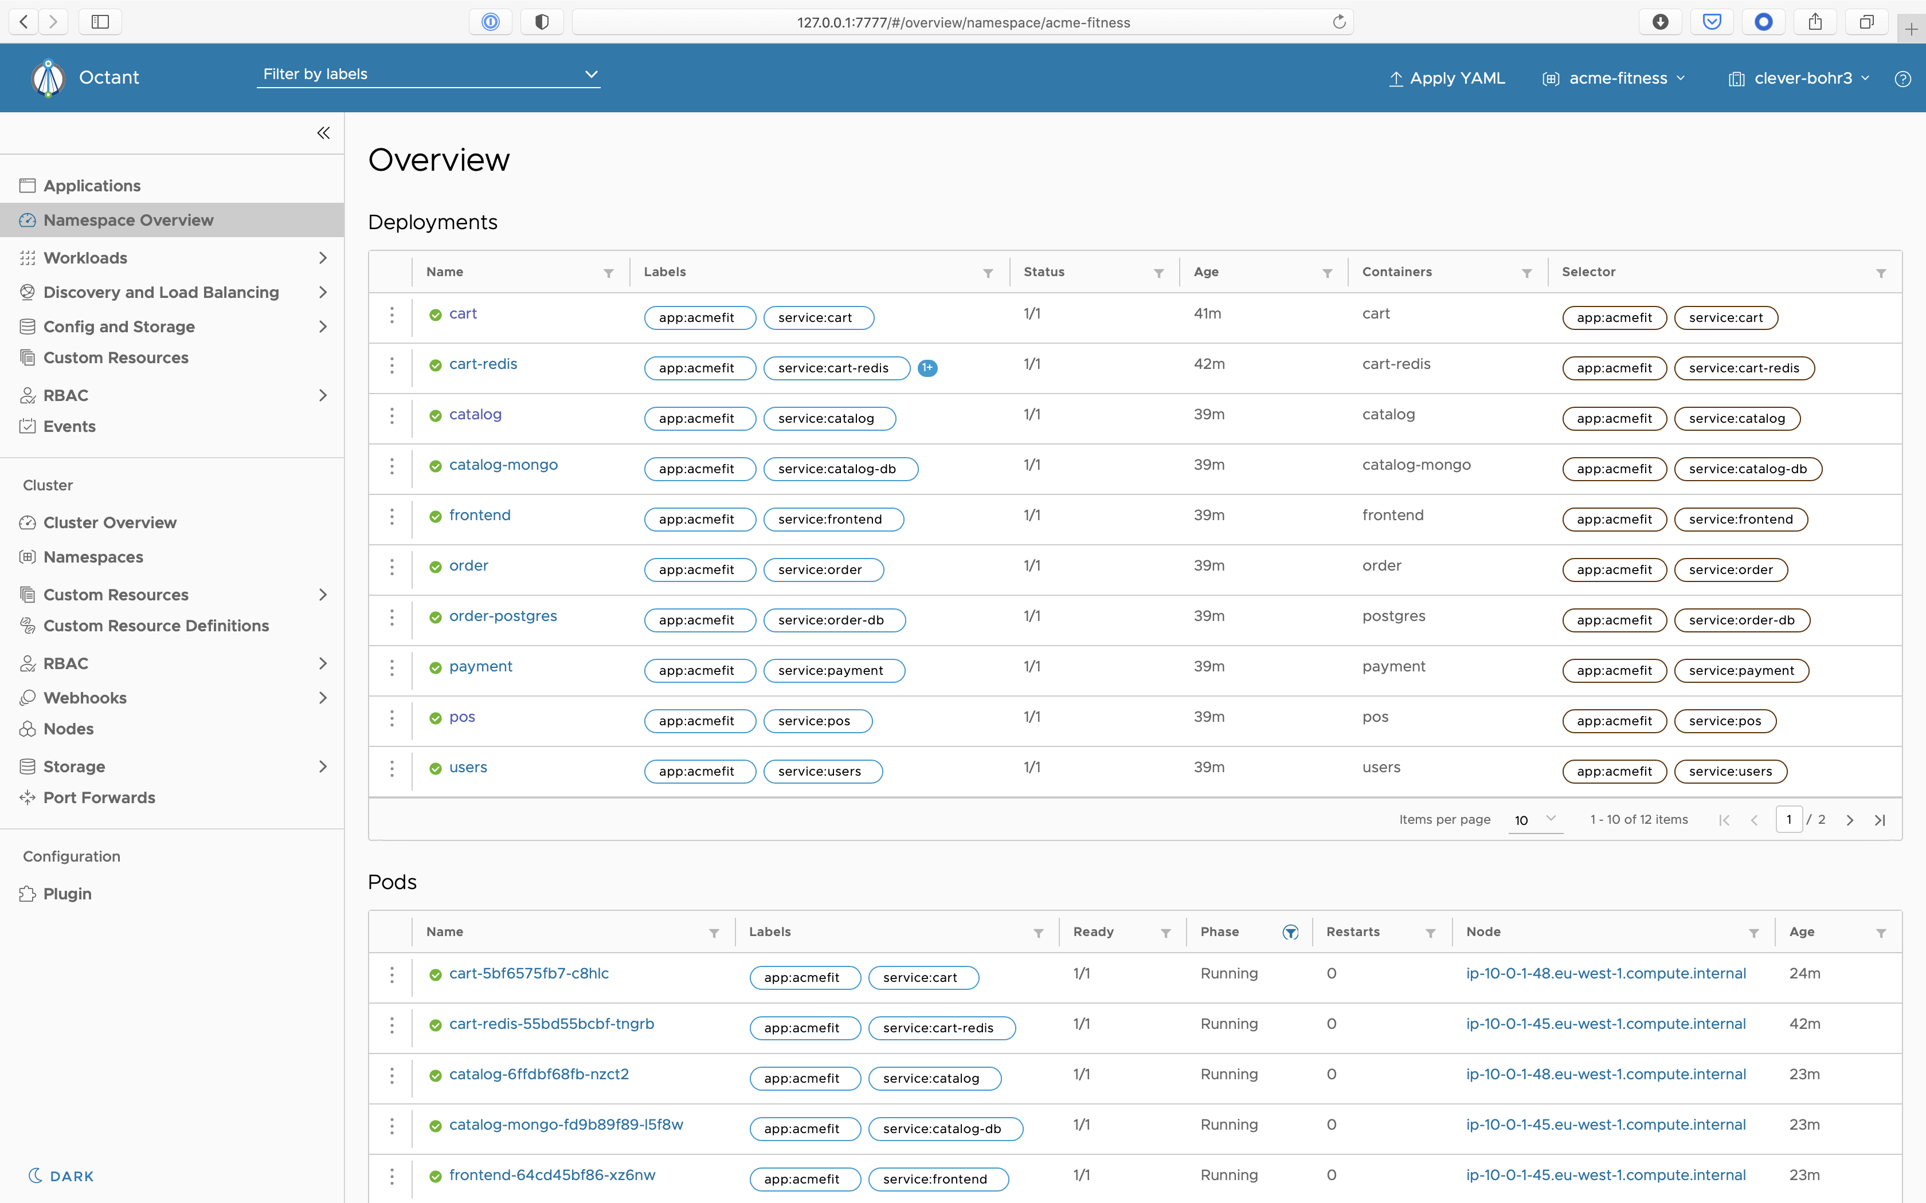Filter Pods by Ready column filter icon
Viewport: 1926px width, 1203px height.
pos(1165,933)
